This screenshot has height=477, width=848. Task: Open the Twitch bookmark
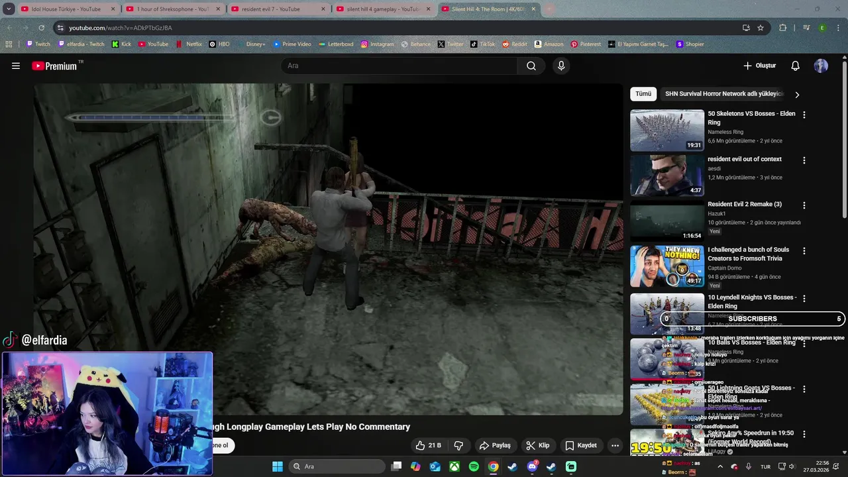(x=38, y=44)
